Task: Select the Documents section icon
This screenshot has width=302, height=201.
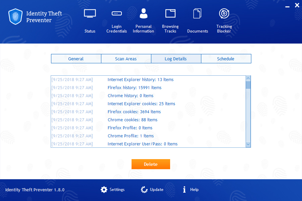Action: (x=197, y=13)
